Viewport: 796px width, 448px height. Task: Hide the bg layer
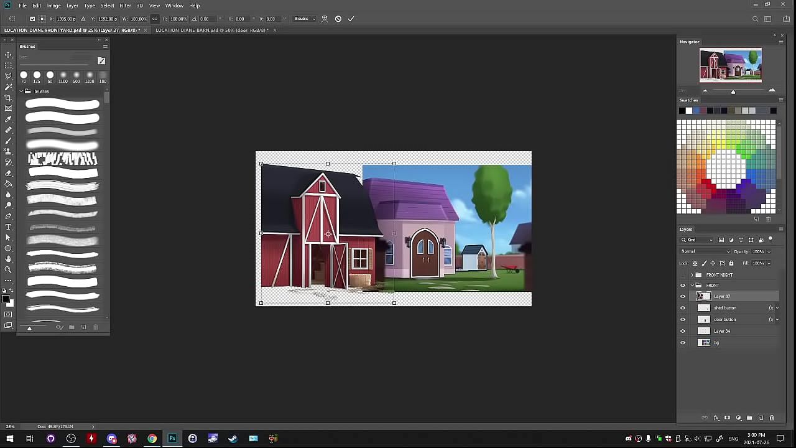pos(683,343)
